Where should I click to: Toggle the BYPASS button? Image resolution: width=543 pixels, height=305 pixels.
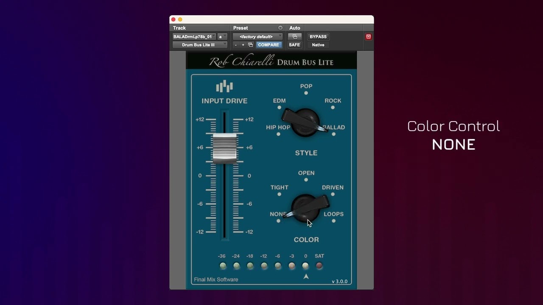point(318,37)
